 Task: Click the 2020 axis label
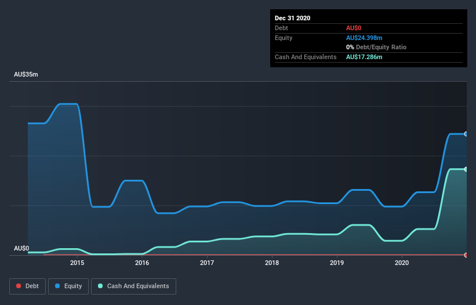click(402, 263)
